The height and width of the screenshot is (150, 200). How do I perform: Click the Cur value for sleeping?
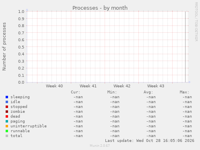pyautogui.click(x=78, y=97)
